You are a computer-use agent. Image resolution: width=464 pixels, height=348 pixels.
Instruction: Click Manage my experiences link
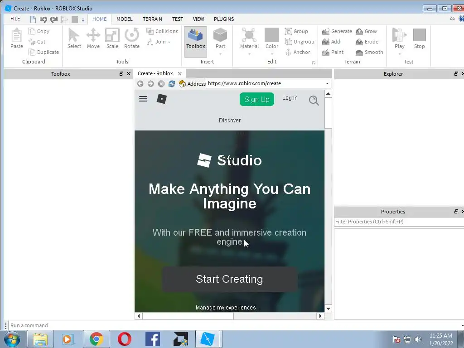pyautogui.click(x=226, y=308)
